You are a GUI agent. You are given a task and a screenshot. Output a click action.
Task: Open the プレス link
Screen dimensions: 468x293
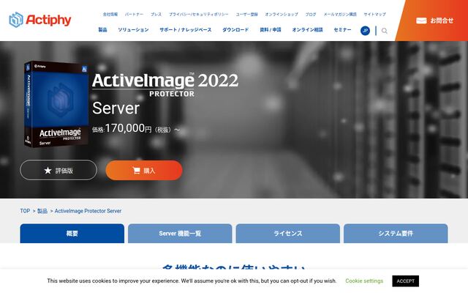156,14
